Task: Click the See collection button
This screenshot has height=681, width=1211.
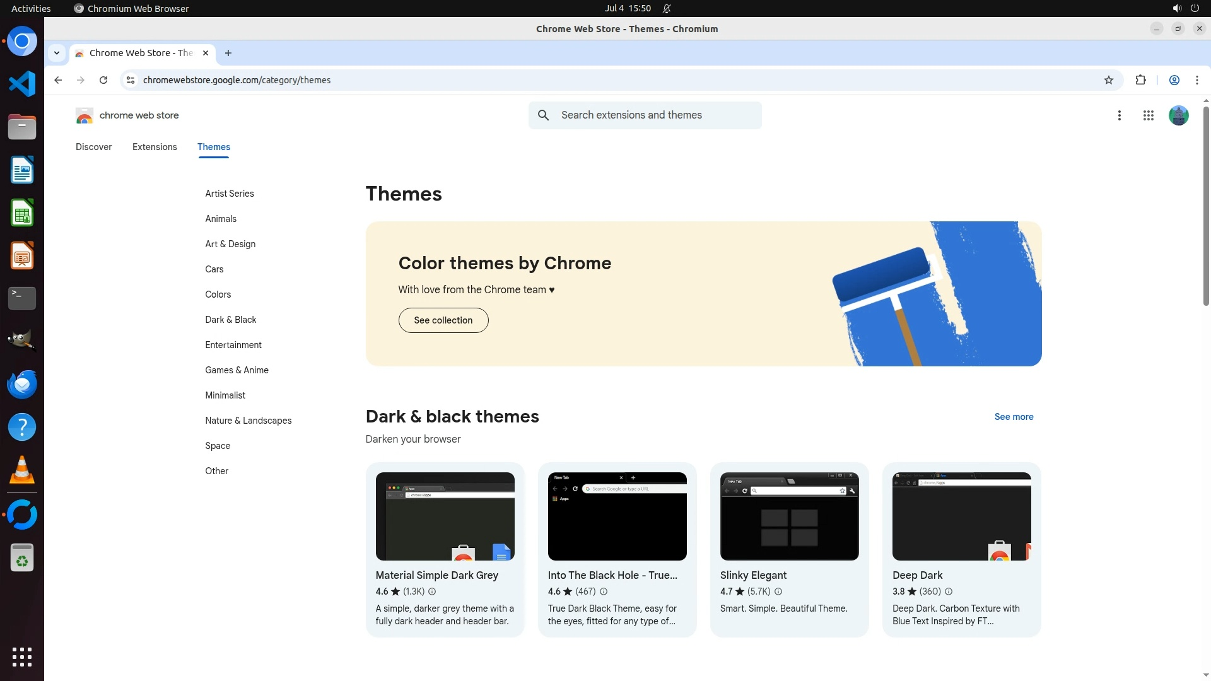Action: pos(443,320)
